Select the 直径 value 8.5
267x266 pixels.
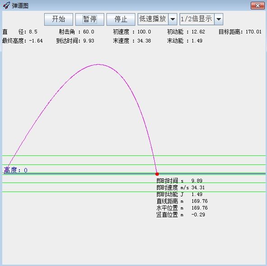(x=33, y=32)
